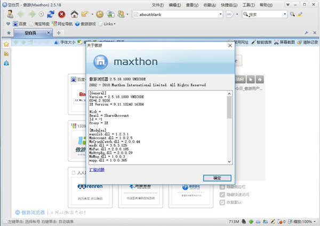Click the GO button
The width and height of the screenshot is (320, 226).
coord(229,14)
